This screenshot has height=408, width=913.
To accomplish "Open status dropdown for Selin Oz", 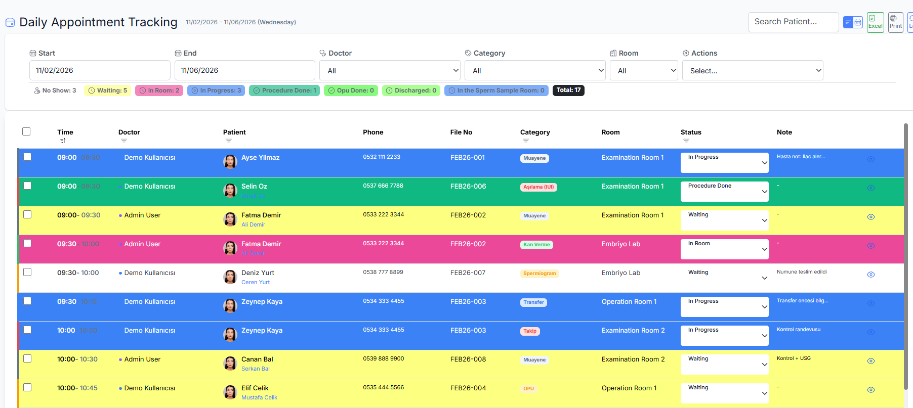I will point(725,192).
